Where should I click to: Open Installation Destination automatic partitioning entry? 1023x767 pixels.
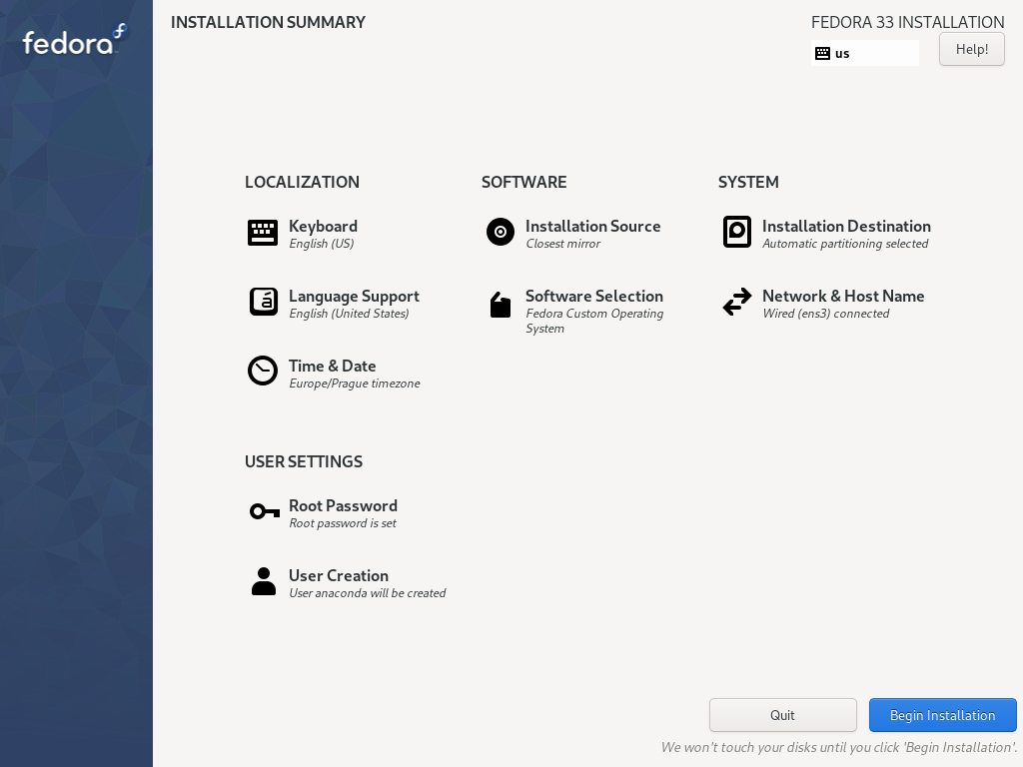pos(846,234)
